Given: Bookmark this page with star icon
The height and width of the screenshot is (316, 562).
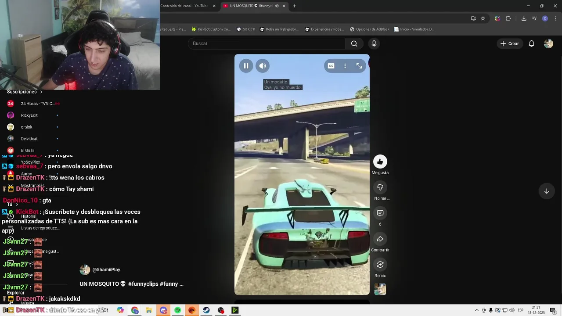Looking at the screenshot, I should pyautogui.click(x=483, y=18).
